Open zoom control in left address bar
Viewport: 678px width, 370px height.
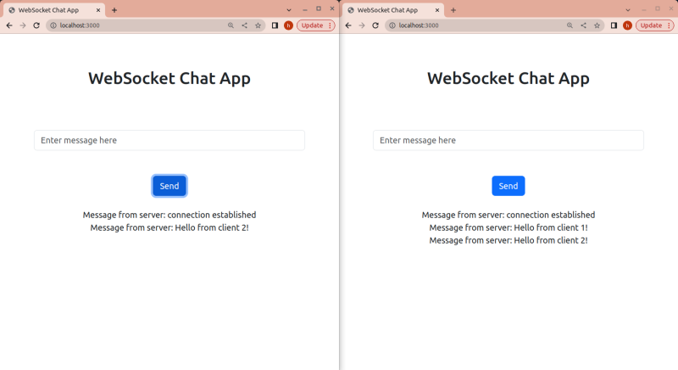(231, 25)
